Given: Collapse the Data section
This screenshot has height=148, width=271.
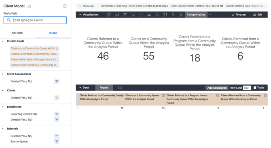Looking at the screenshot, I should tap(80, 88).
